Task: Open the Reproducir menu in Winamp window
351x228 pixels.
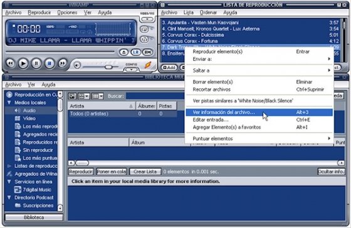Action: (39, 13)
